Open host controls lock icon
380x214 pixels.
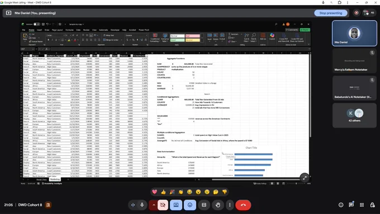(373, 205)
